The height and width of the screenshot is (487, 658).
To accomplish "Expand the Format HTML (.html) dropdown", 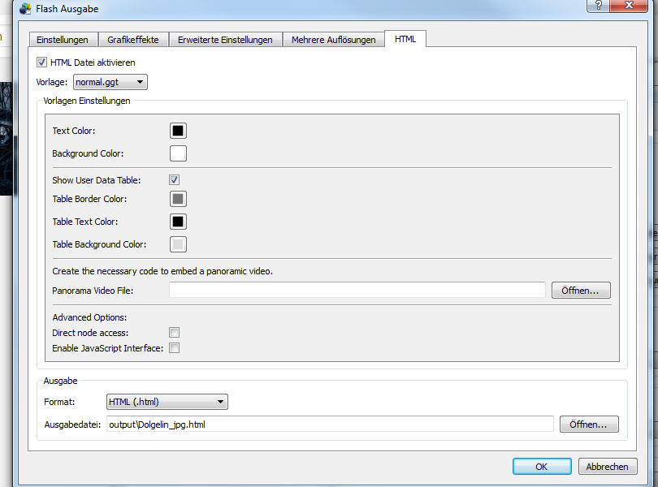I will click(167, 402).
